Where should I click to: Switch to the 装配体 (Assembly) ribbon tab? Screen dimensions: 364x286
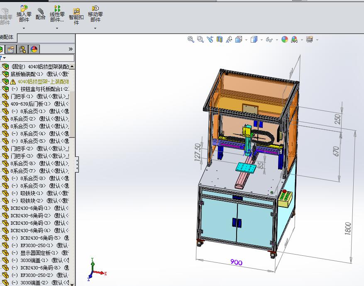pyautogui.click(x=7, y=37)
